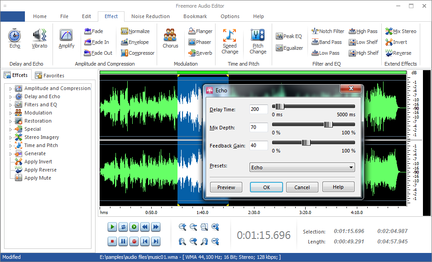Fast forward the audio
The width and height of the screenshot is (432, 262).
[x=156, y=227]
